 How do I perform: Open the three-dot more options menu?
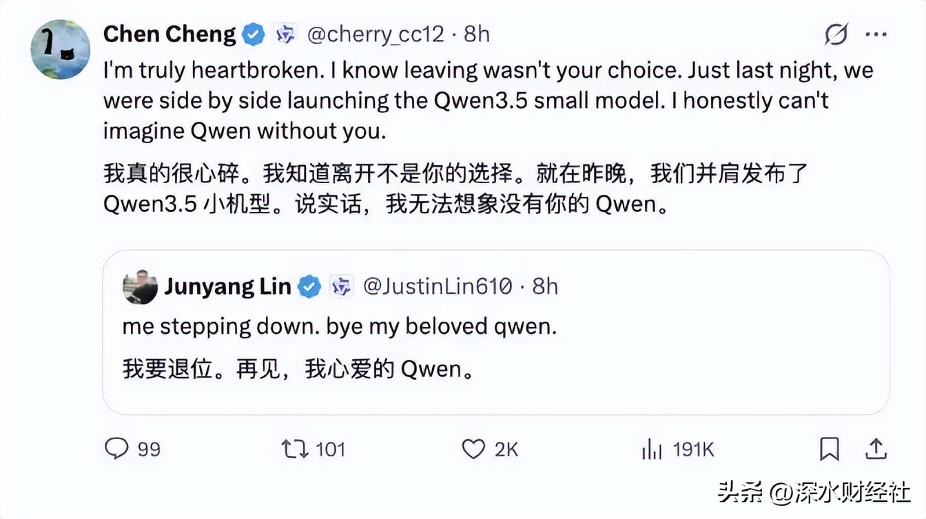tap(876, 34)
